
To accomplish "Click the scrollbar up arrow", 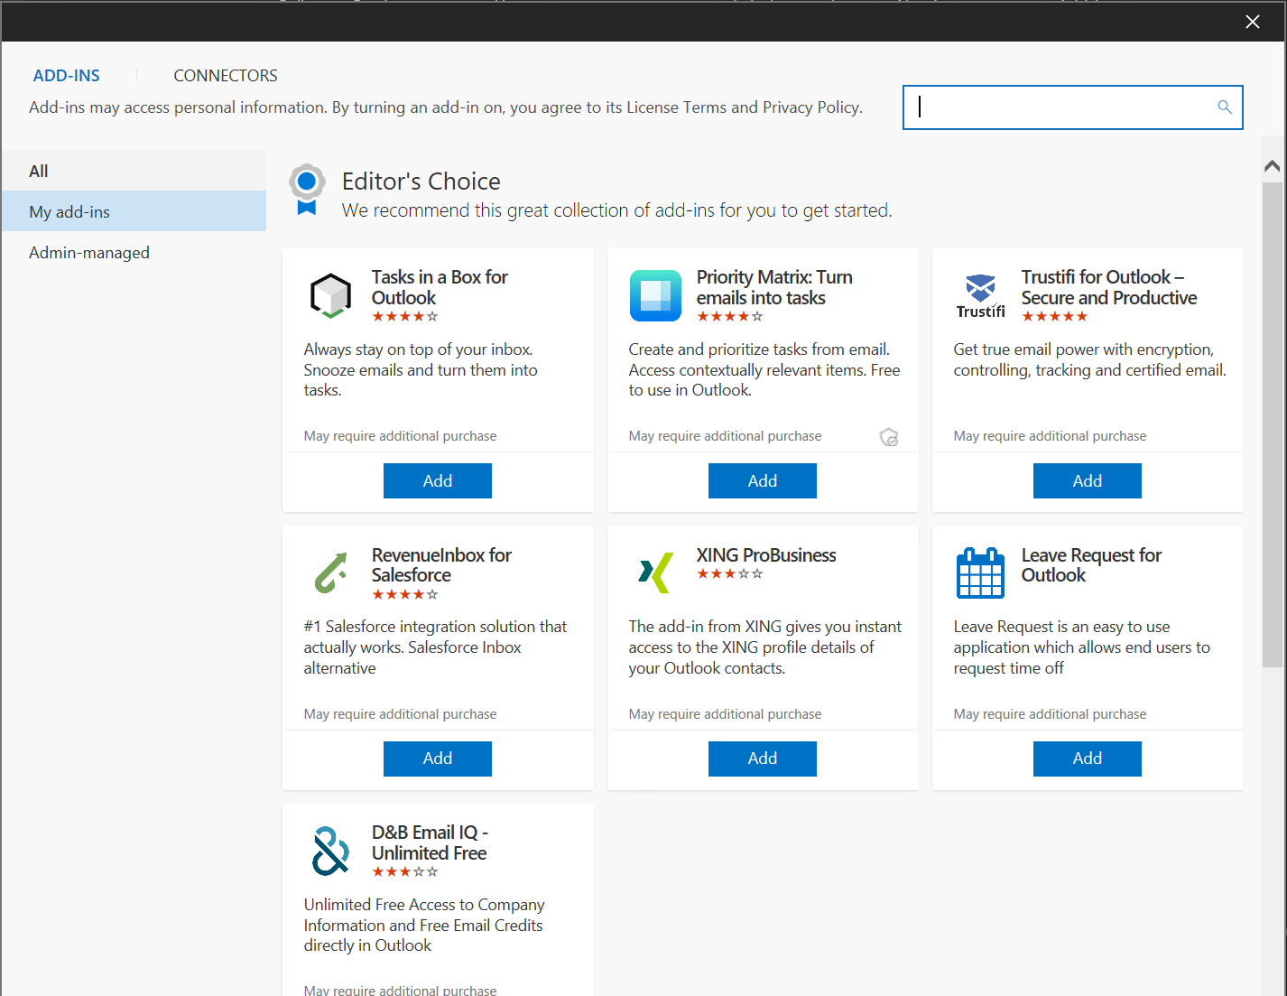I will pos(1272,166).
